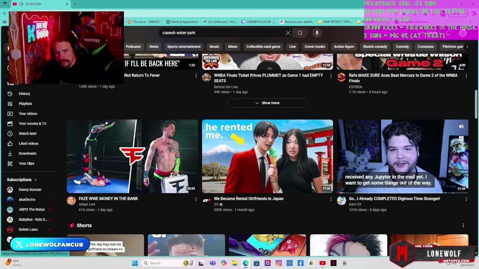Select the Music category chip
The height and width of the screenshot is (269, 479).
click(x=214, y=47)
